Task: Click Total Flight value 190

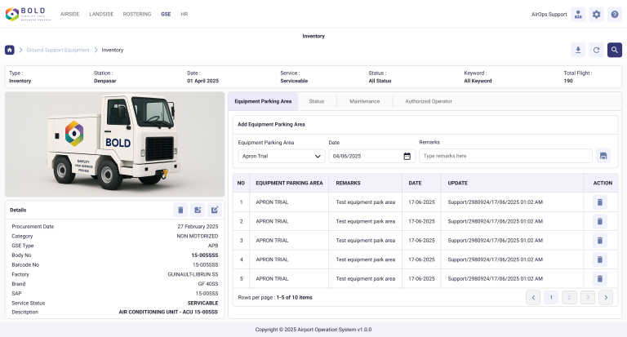Action: click(x=568, y=81)
